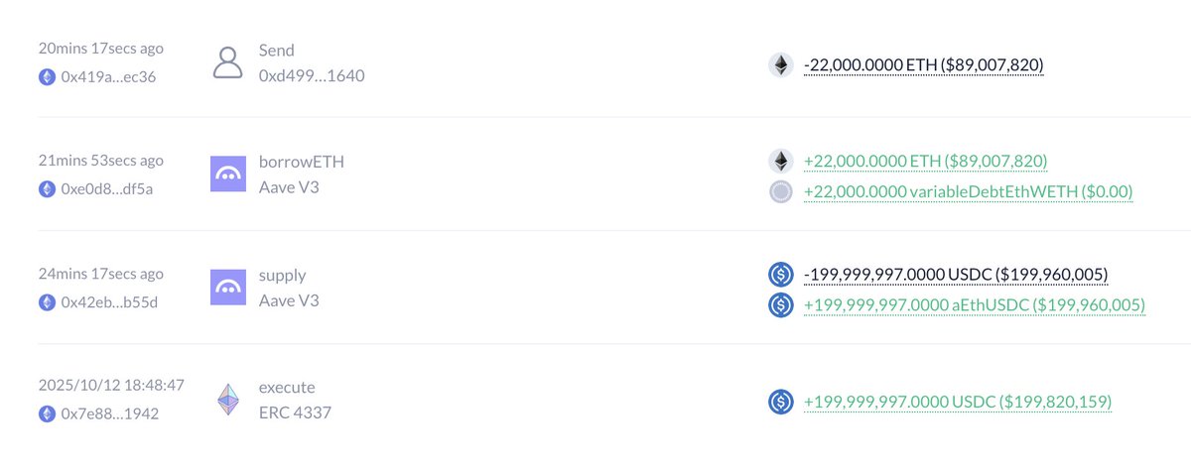Viewport: 1191px width, 470px height.
Task: Click recipient address 0xd499...1640
Action: tap(312, 75)
